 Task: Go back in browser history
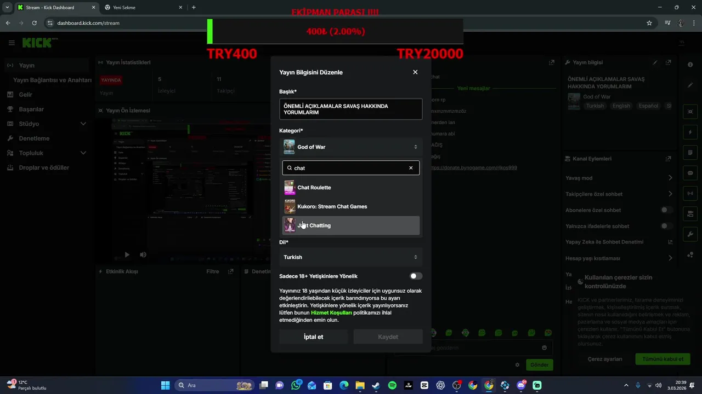point(8,23)
